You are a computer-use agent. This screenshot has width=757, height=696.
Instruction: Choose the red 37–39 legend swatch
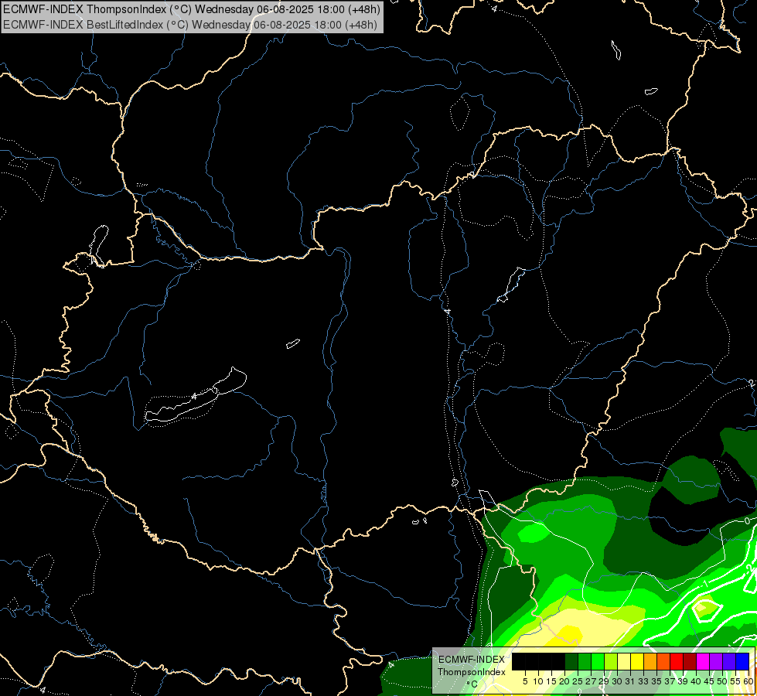point(677,661)
